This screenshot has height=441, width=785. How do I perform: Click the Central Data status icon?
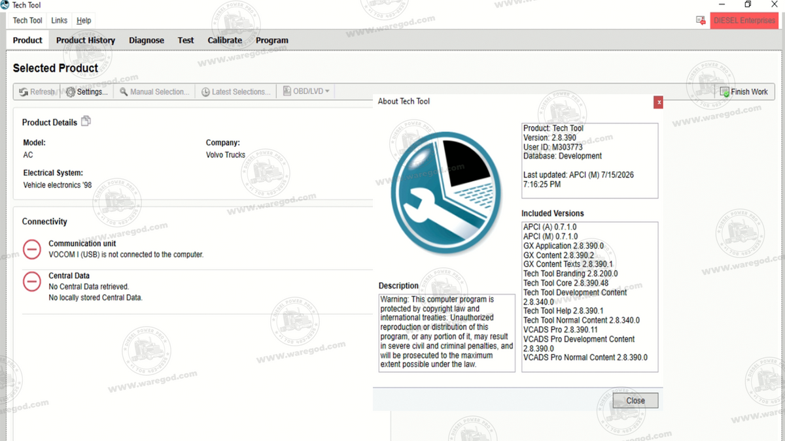click(32, 282)
